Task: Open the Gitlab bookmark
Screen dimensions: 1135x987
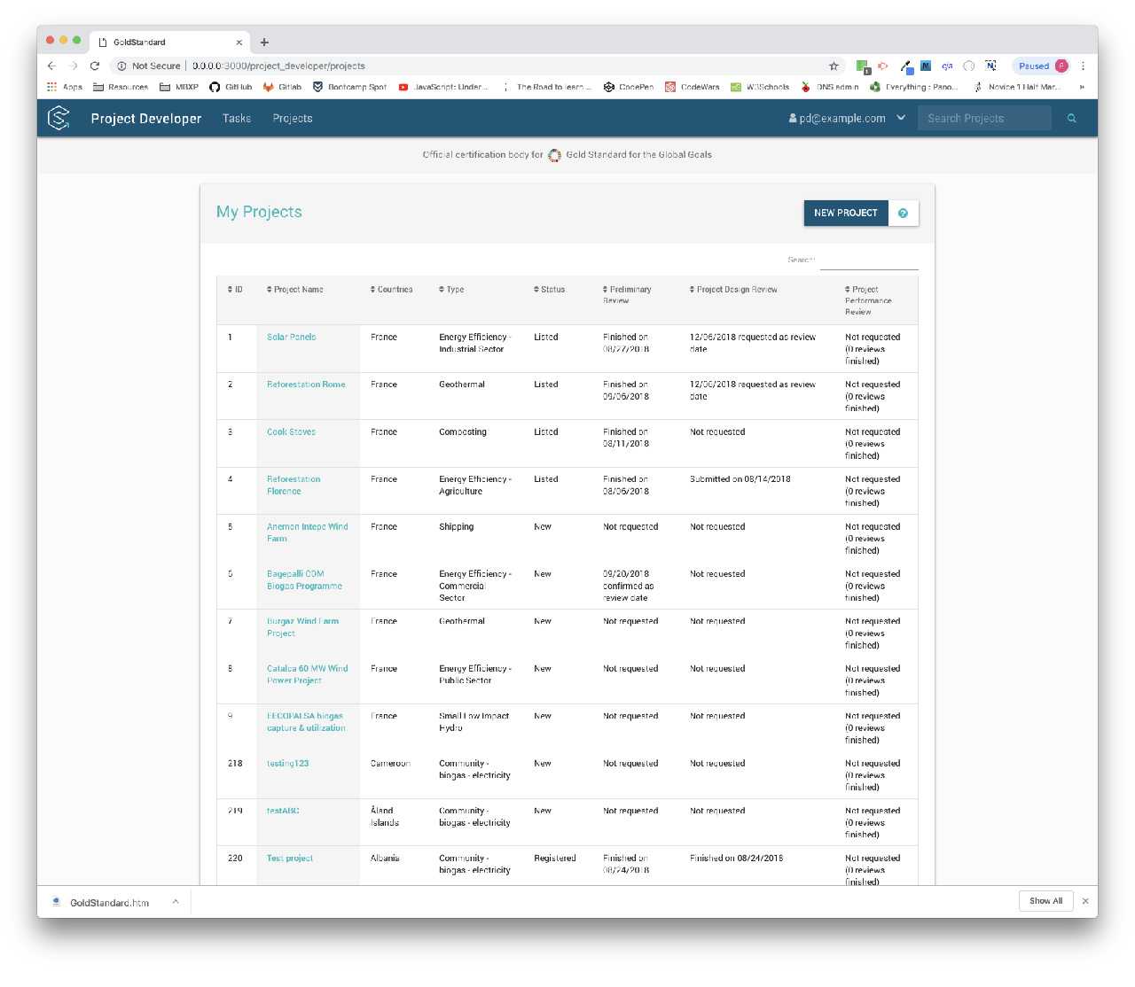Action: 283,87
